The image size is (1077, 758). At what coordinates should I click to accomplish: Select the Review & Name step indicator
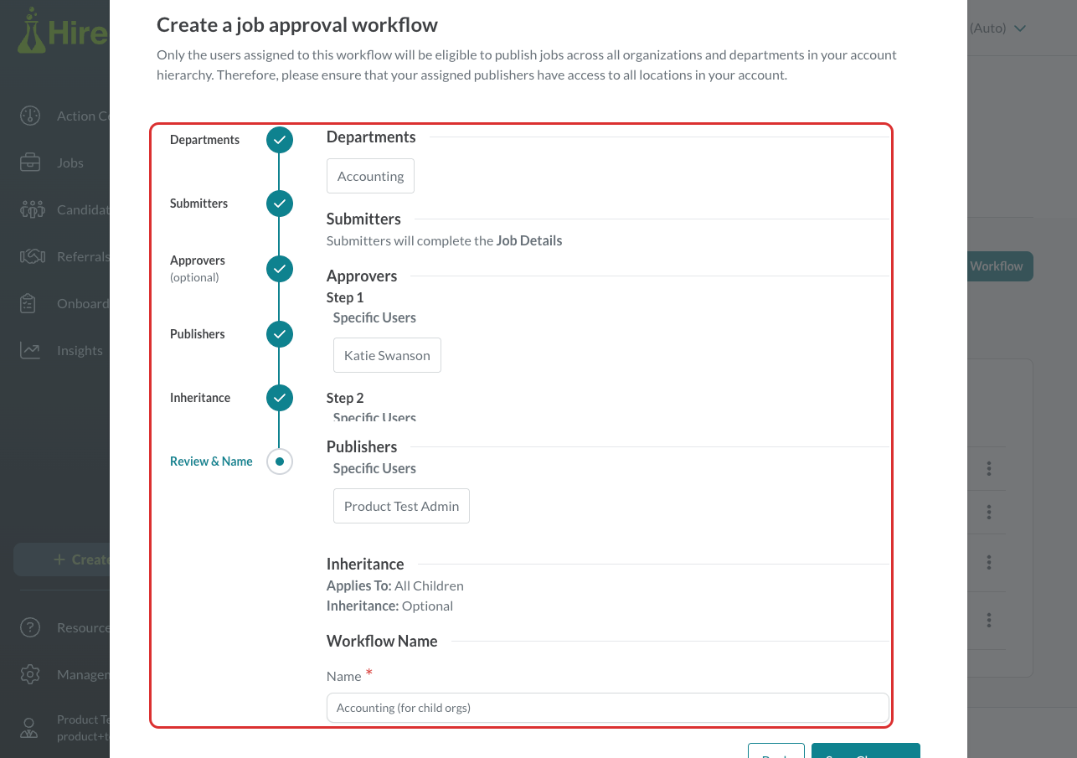280,462
